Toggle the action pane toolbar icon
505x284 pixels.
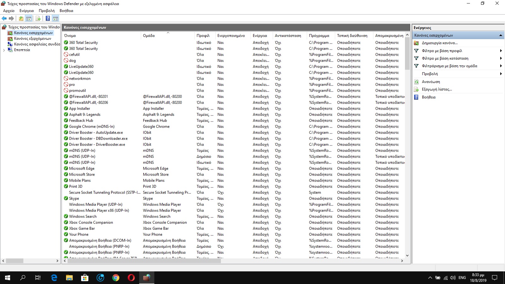click(56, 19)
